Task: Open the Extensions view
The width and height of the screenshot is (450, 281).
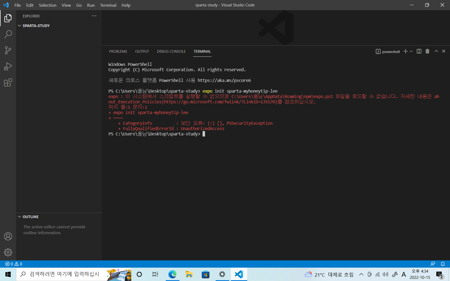Action: (8, 82)
